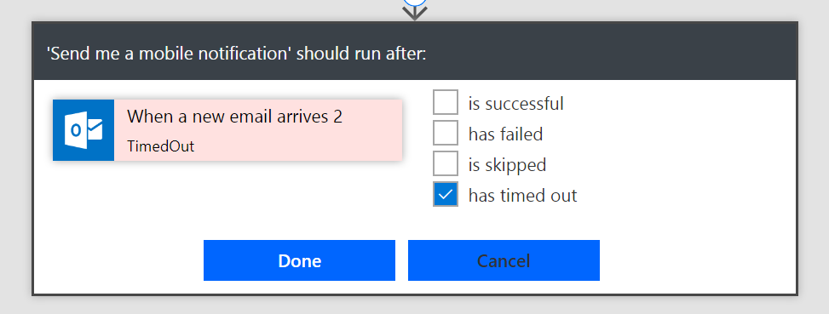Click the 'has failed' label text

tap(505, 134)
